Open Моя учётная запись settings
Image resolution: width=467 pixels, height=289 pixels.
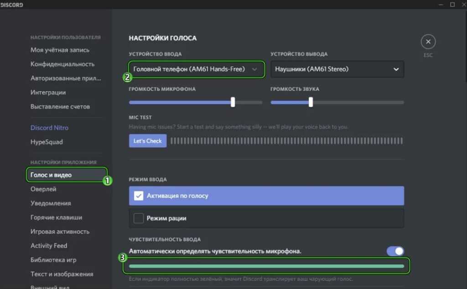(60, 50)
